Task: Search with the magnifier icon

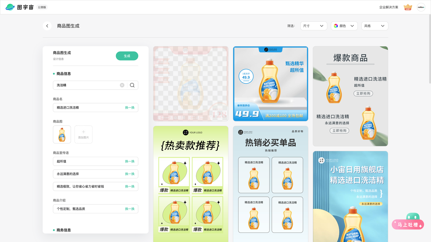Action: (x=132, y=85)
